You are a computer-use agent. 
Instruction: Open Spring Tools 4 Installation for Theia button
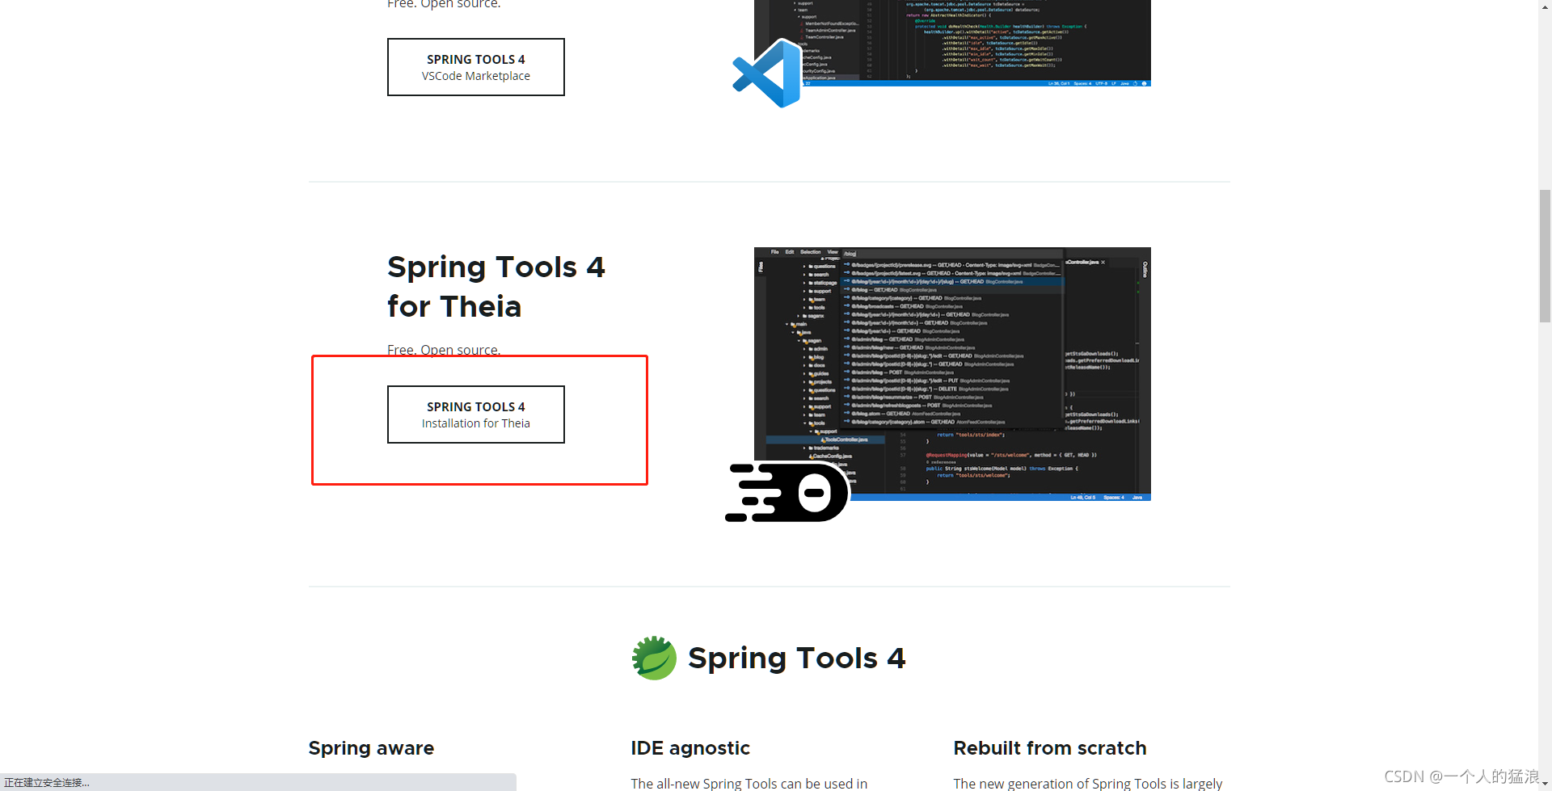pyautogui.click(x=475, y=414)
